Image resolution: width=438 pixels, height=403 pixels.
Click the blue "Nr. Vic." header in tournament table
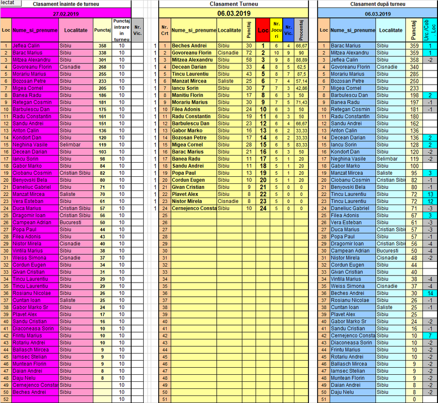click(288, 30)
